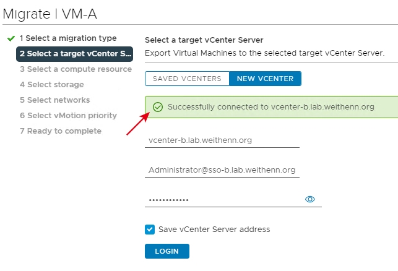The height and width of the screenshot is (271, 398).
Task: Select step 2 Select a target vCenter Server
Action: click(x=75, y=54)
